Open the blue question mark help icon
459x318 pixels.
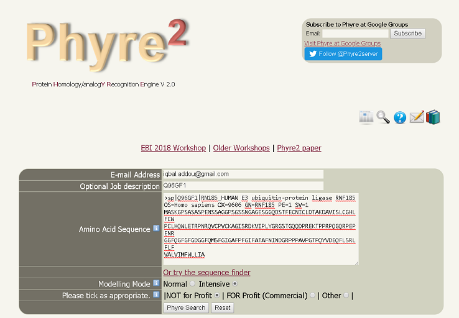[400, 117]
